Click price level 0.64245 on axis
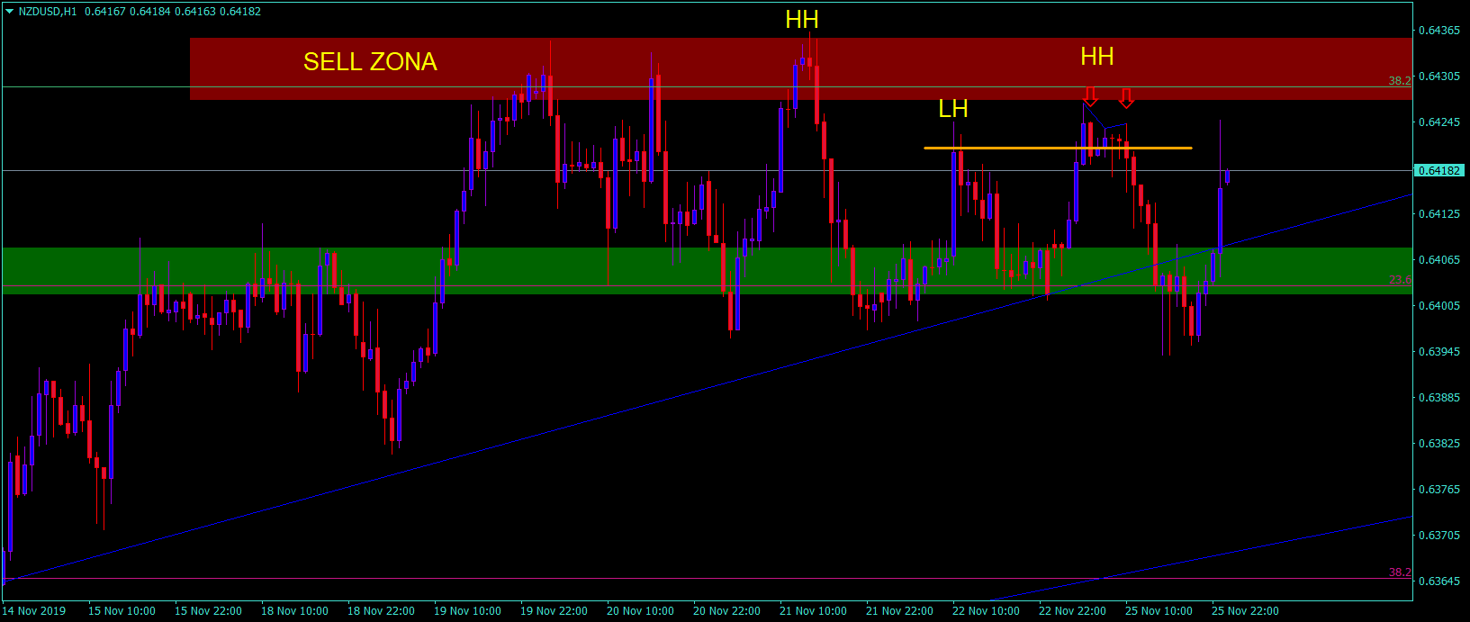 [1439, 122]
